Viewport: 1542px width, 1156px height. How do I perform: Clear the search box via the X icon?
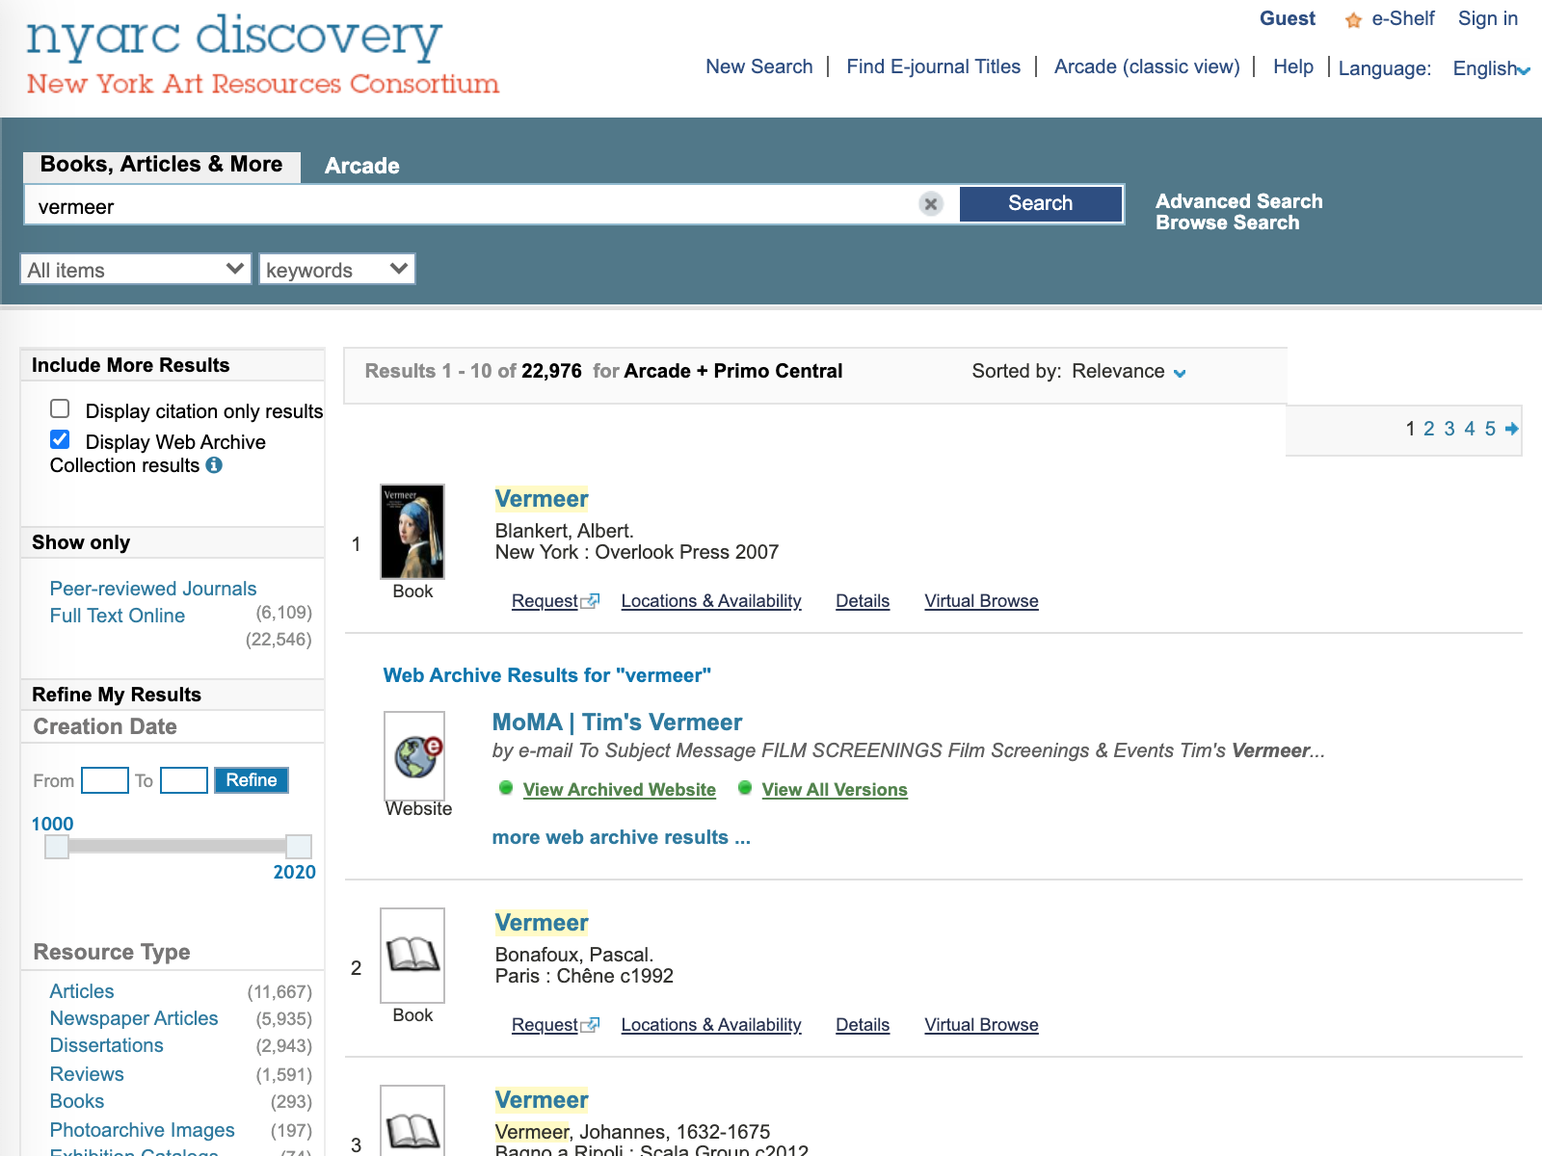tap(930, 203)
